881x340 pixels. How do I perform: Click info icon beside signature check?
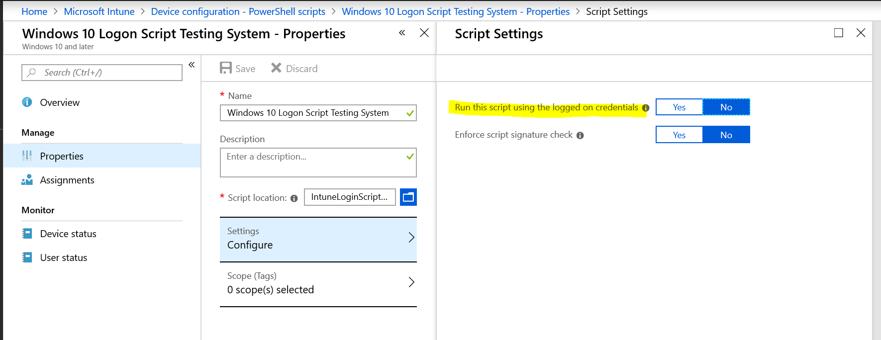(x=580, y=135)
